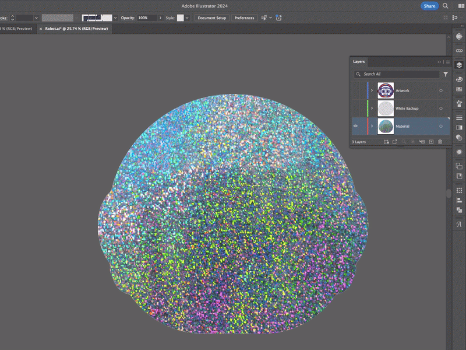Open Layers panel hamburger menu
The height and width of the screenshot is (350, 466).
click(x=448, y=62)
